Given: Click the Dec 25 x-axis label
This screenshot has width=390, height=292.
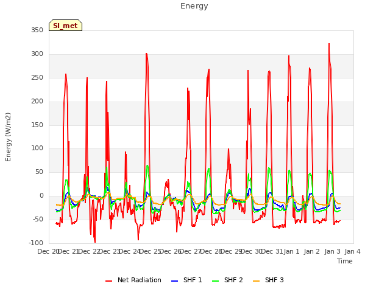Looking at the screenshot, I should [150, 251].
